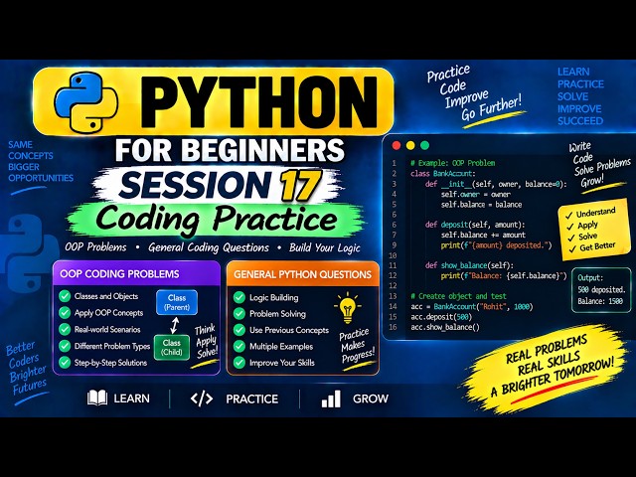Click the check mark beside Understand on sticky note
The height and width of the screenshot is (477, 636).
(x=568, y=216)
